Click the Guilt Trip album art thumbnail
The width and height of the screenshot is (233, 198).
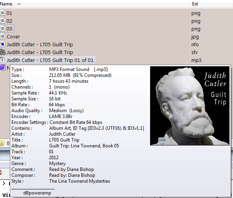click(190, 106)
